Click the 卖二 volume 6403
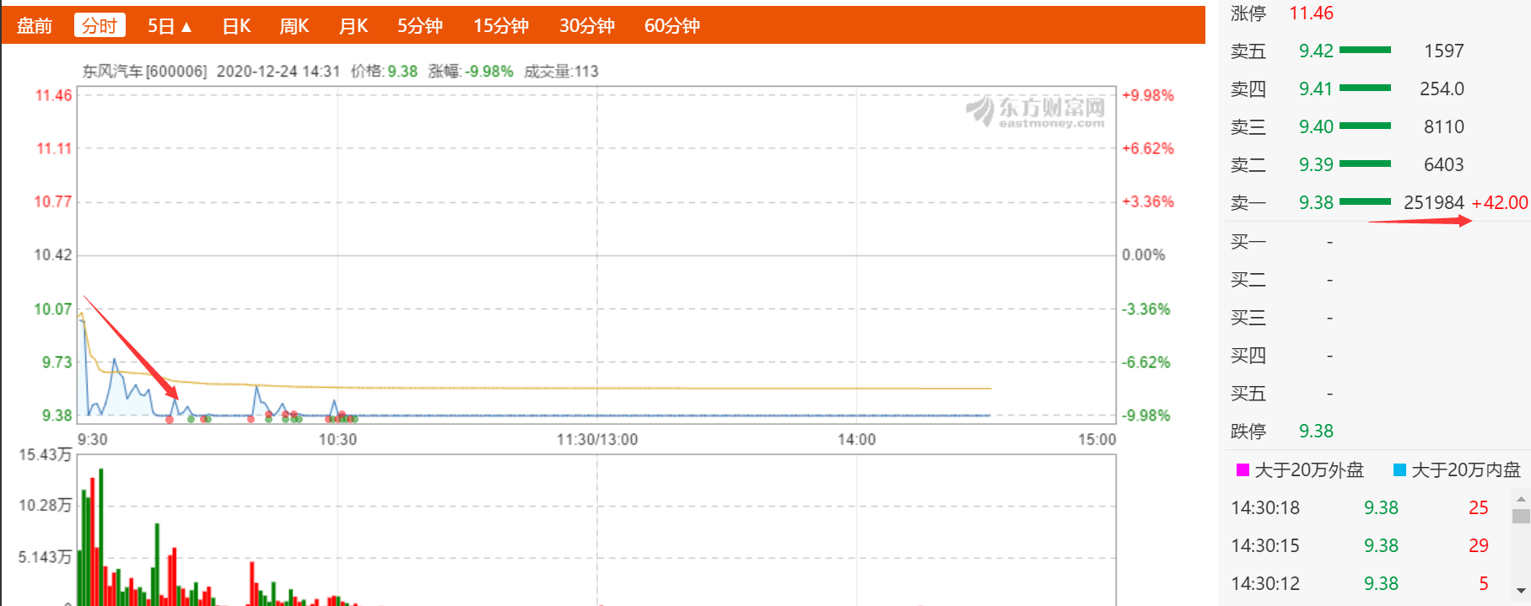The image size is (1531, 606). click(1444, 164)
